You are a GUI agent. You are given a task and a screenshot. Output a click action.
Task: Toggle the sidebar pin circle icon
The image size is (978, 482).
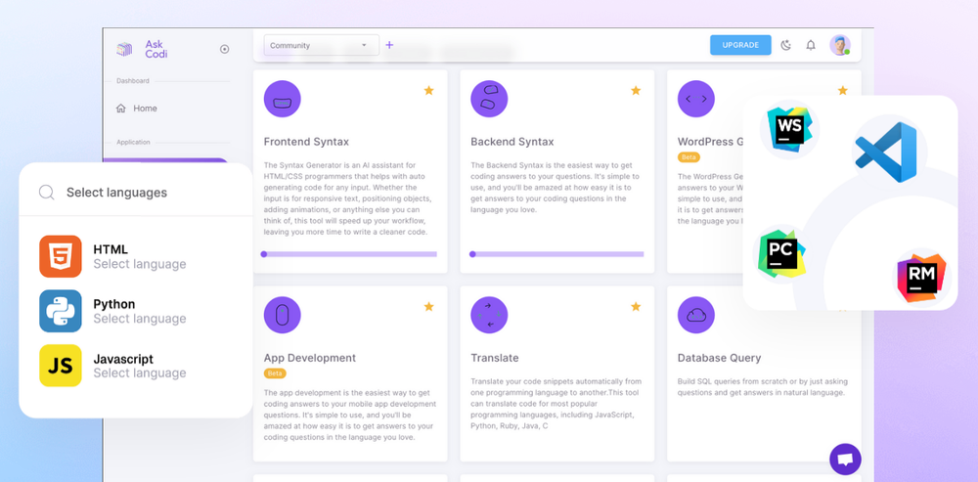pyautogui.click(x=225, y=49)
